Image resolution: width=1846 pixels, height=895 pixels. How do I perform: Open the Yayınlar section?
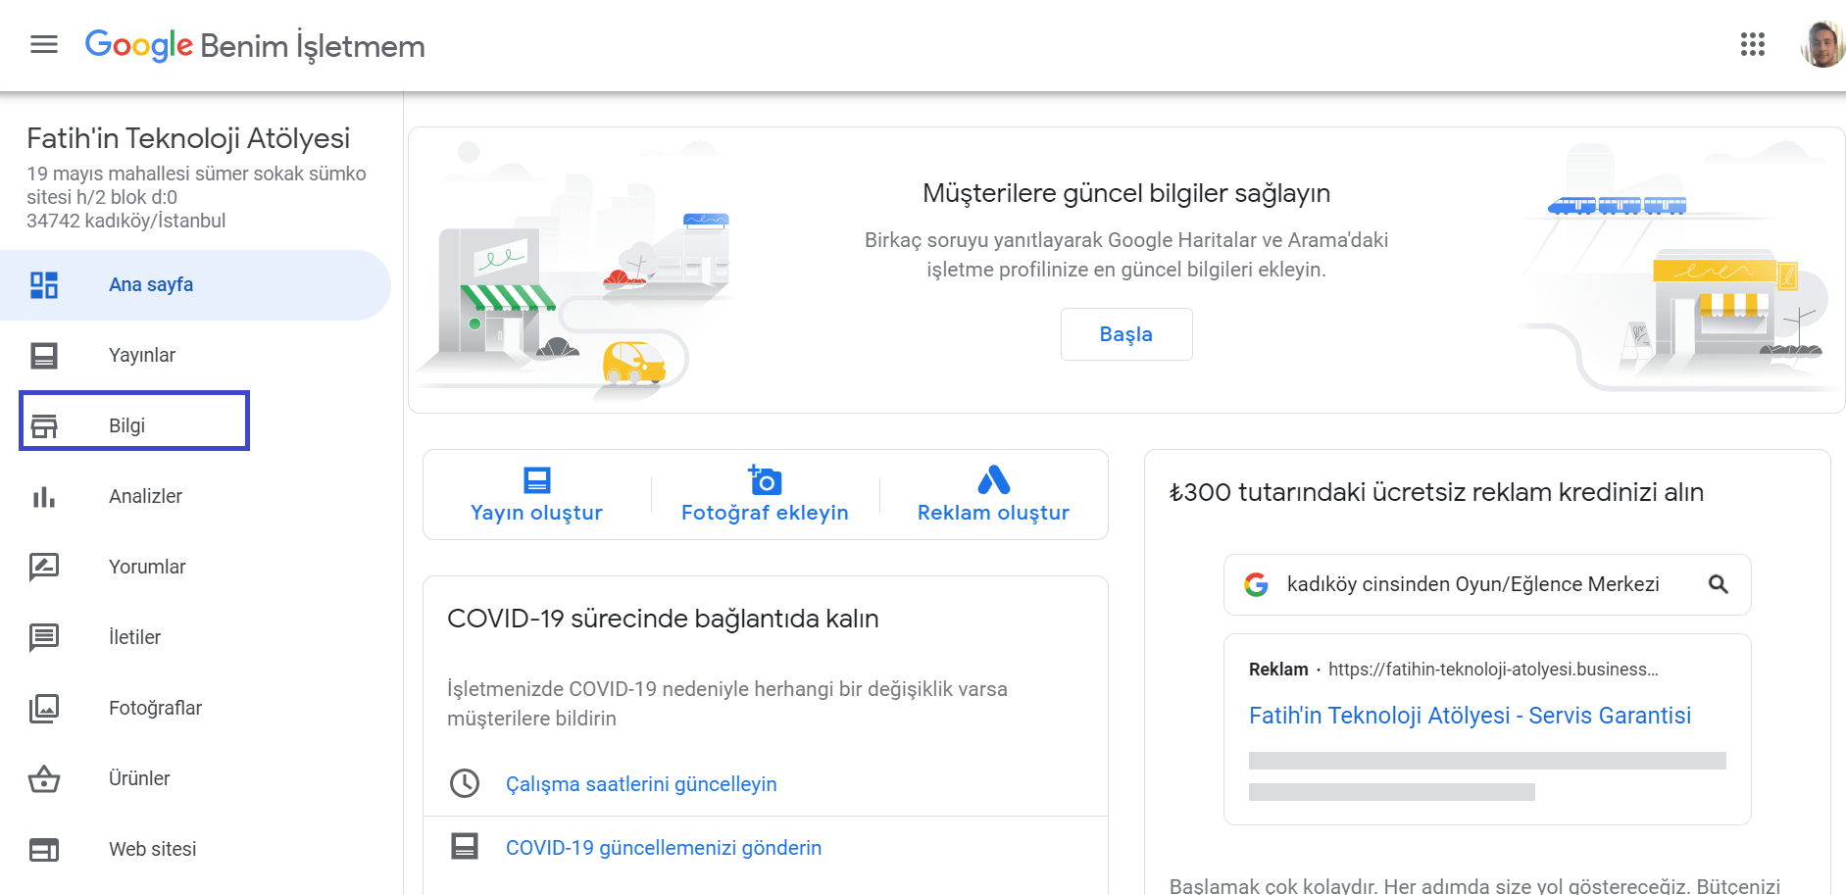[142, 356]
